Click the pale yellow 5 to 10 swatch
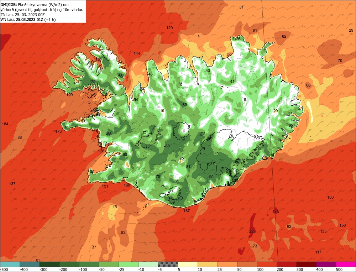The height and width of the screenshot is (272, 356). [x=188, y=264]
